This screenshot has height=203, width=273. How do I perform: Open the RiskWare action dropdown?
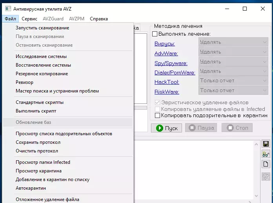tap(233, 90)
